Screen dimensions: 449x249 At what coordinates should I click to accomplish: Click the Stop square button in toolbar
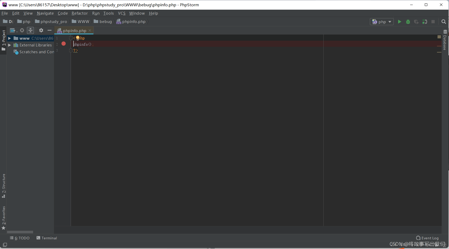[433, 22]
